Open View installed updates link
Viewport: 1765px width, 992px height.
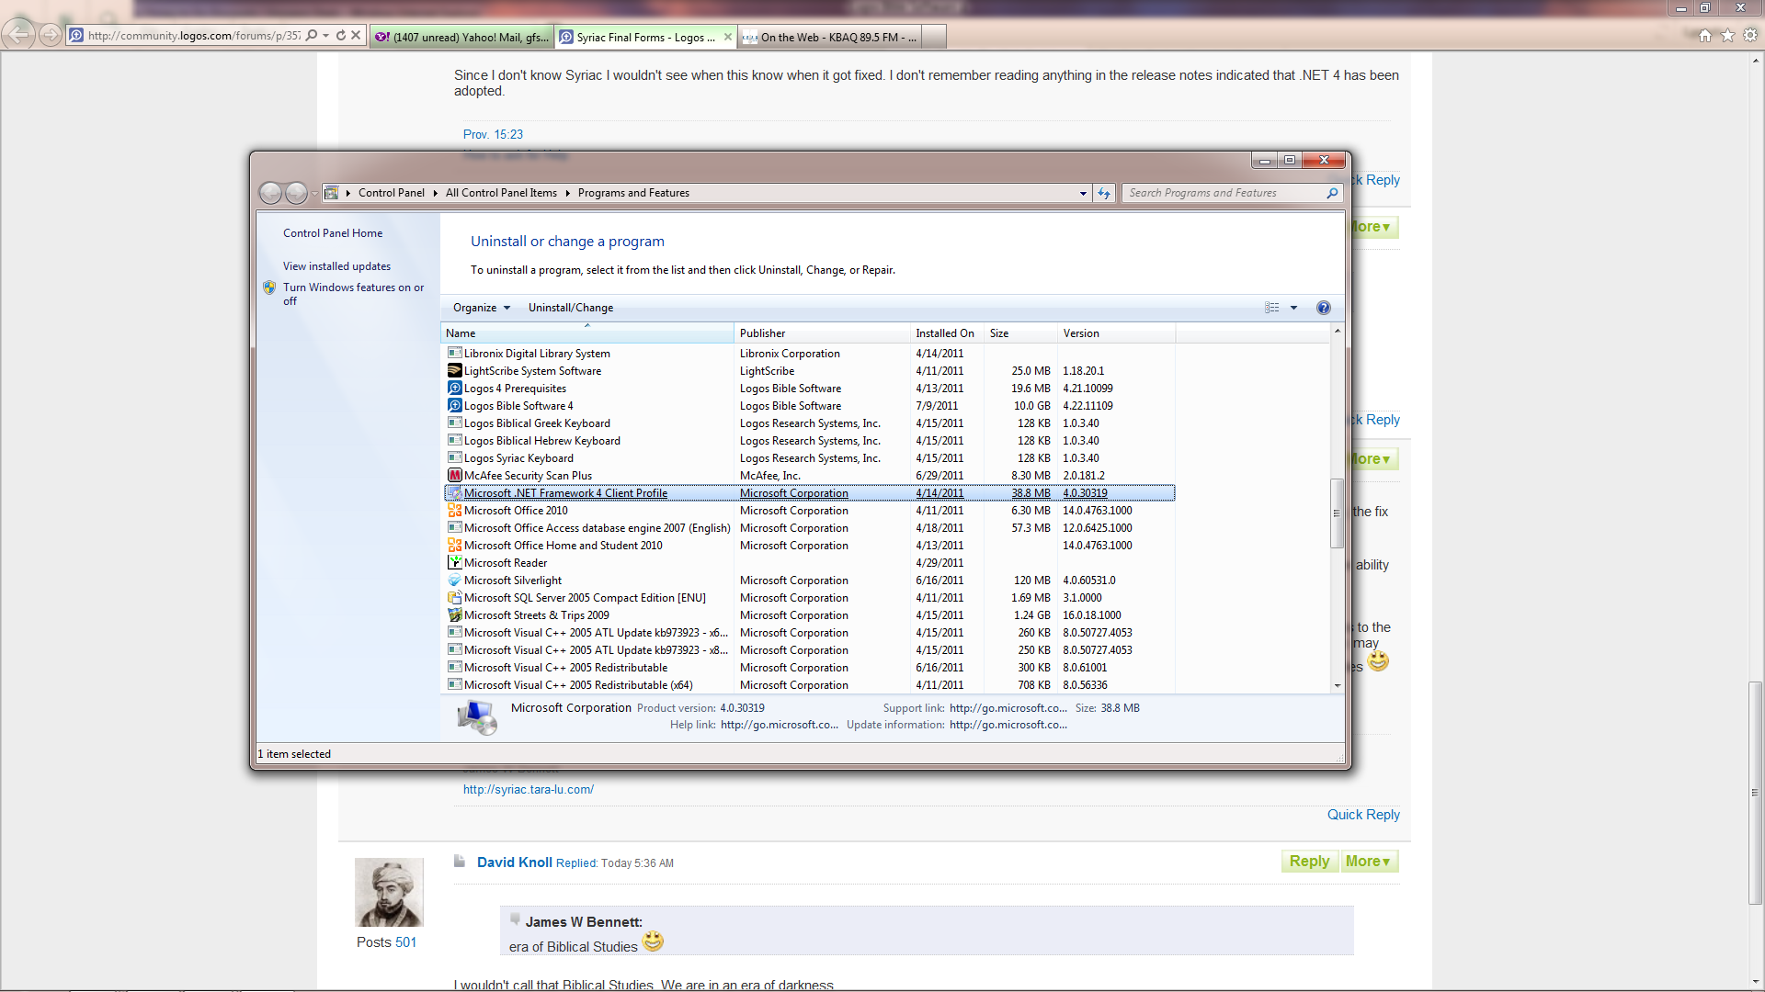336,266
